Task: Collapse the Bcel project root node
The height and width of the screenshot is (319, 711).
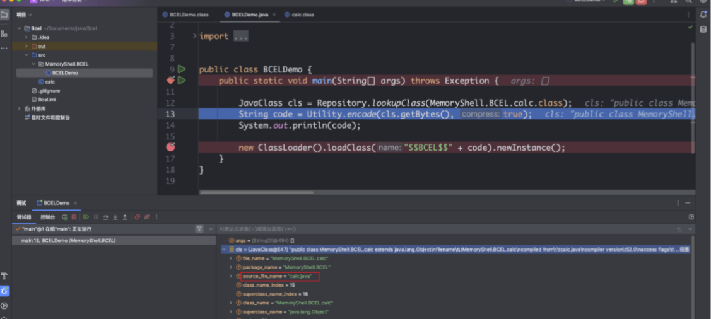Action: click(x=20, y=28)
